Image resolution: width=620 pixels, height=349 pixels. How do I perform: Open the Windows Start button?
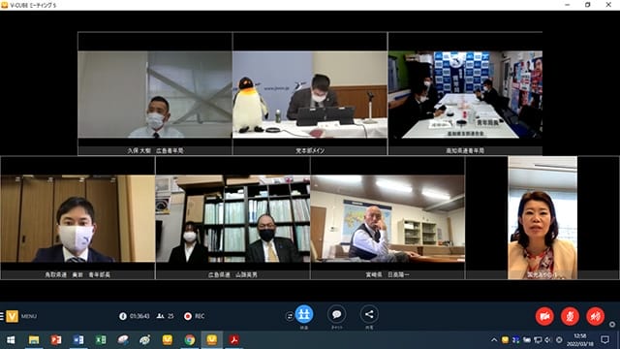pos(11,340)
